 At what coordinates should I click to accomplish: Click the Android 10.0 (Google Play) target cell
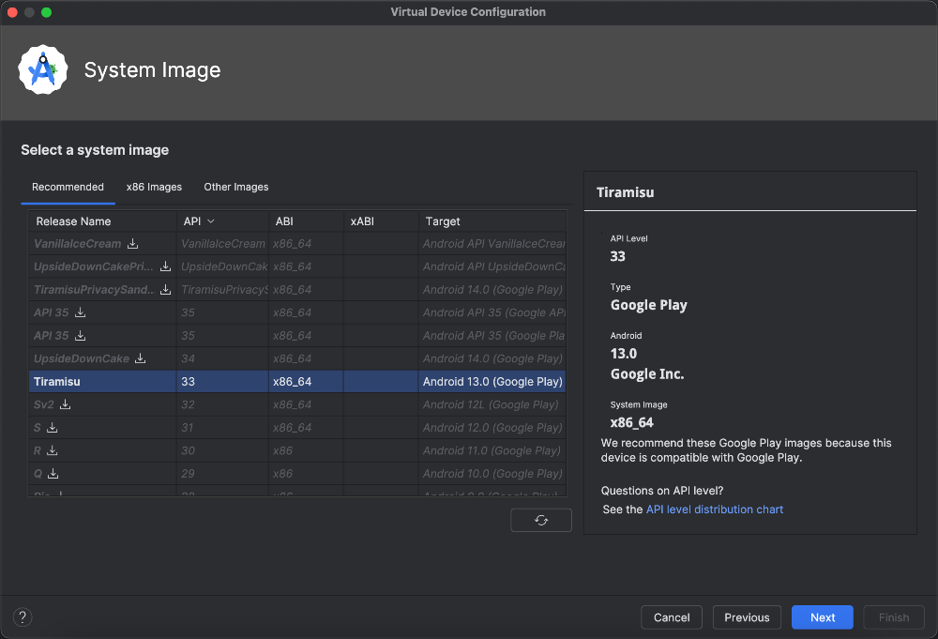click(492, 473)
